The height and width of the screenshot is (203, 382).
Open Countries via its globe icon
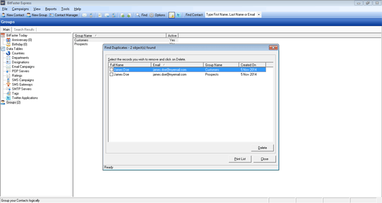pos(8,53)
